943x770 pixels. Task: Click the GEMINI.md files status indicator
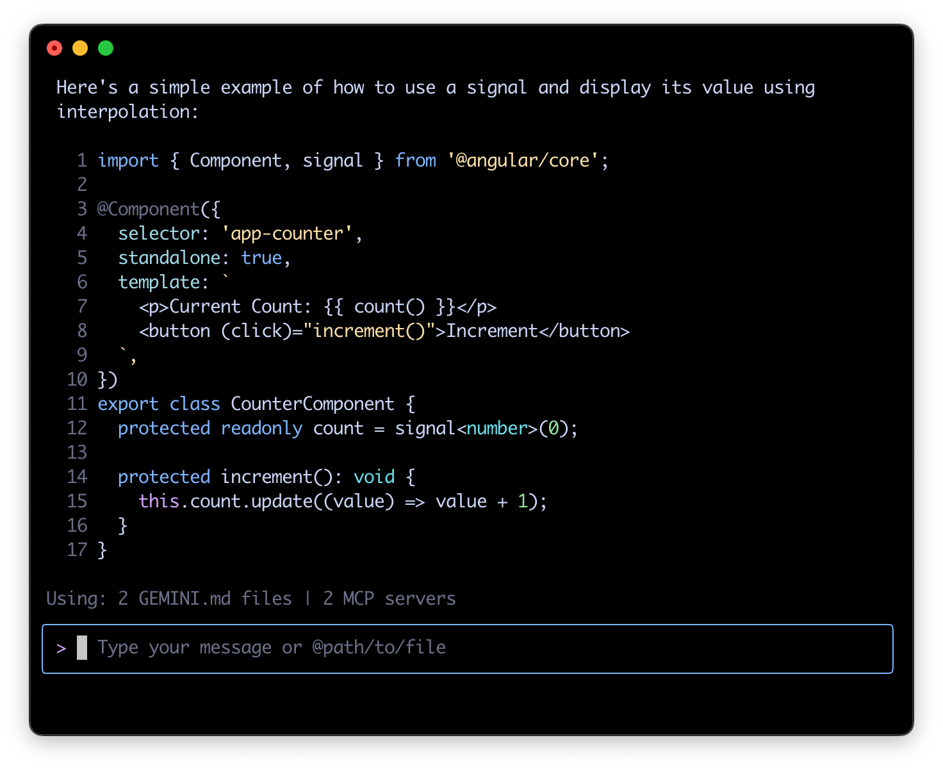[x=205, y=598]
